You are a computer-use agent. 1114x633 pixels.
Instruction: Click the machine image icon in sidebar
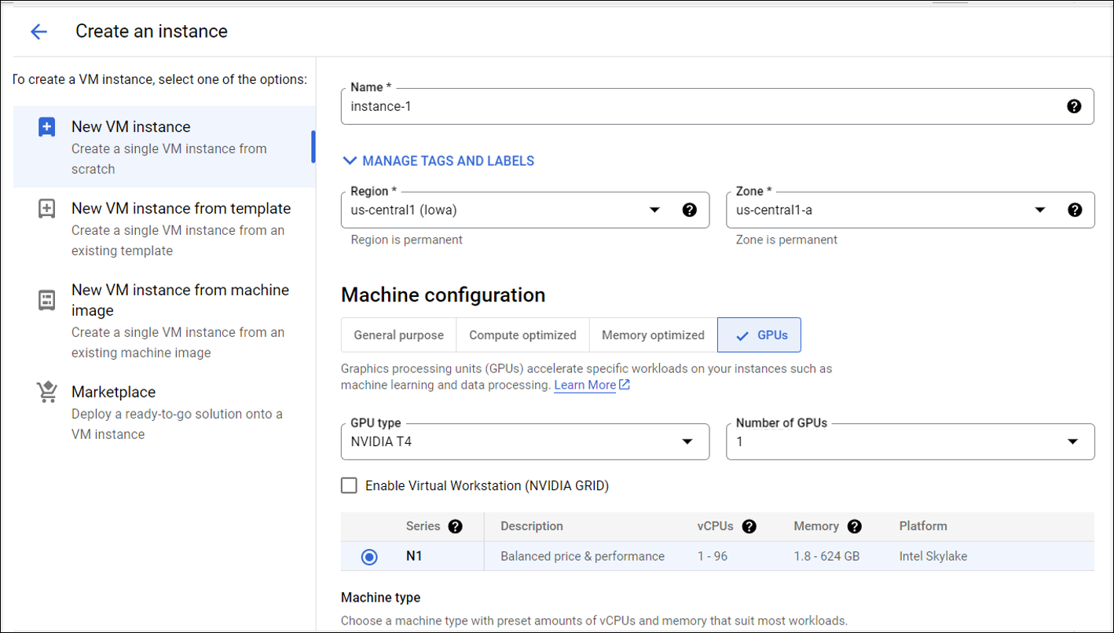46,299
